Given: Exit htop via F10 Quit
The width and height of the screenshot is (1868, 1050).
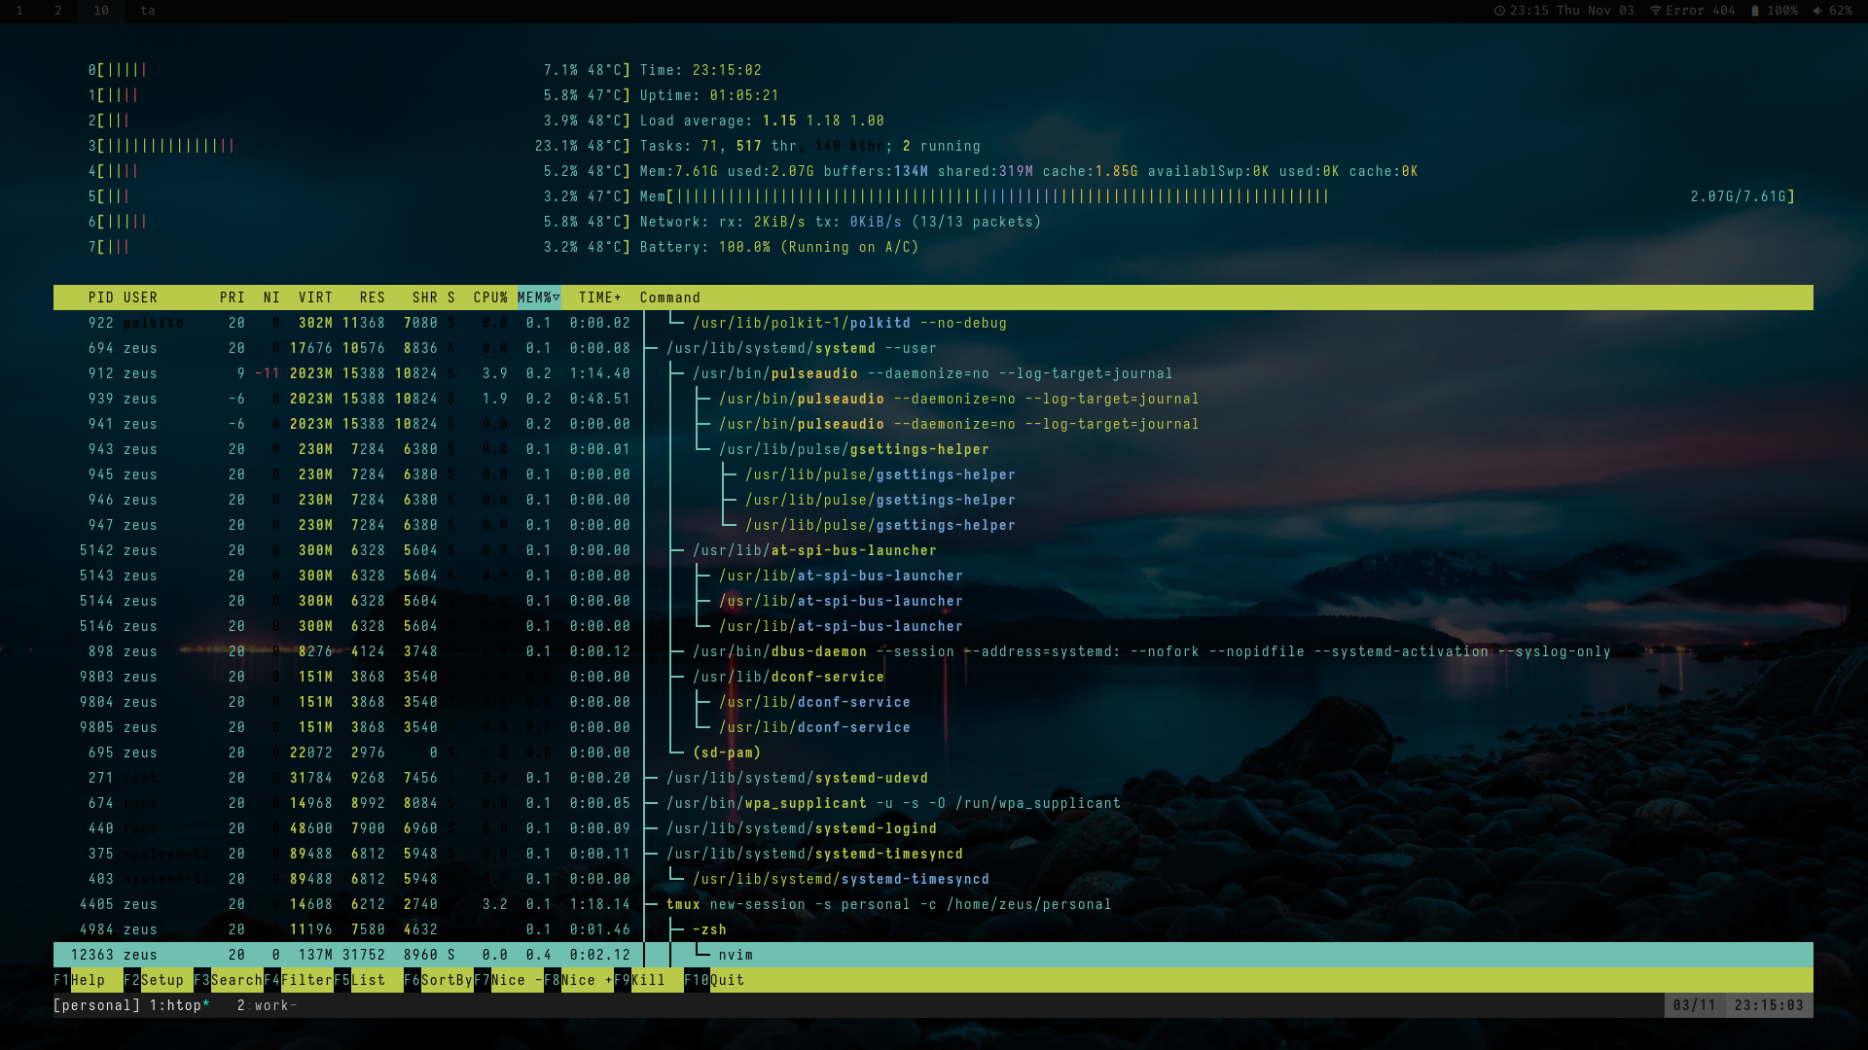Looking at the screenshot, I should tap(714, 980).
